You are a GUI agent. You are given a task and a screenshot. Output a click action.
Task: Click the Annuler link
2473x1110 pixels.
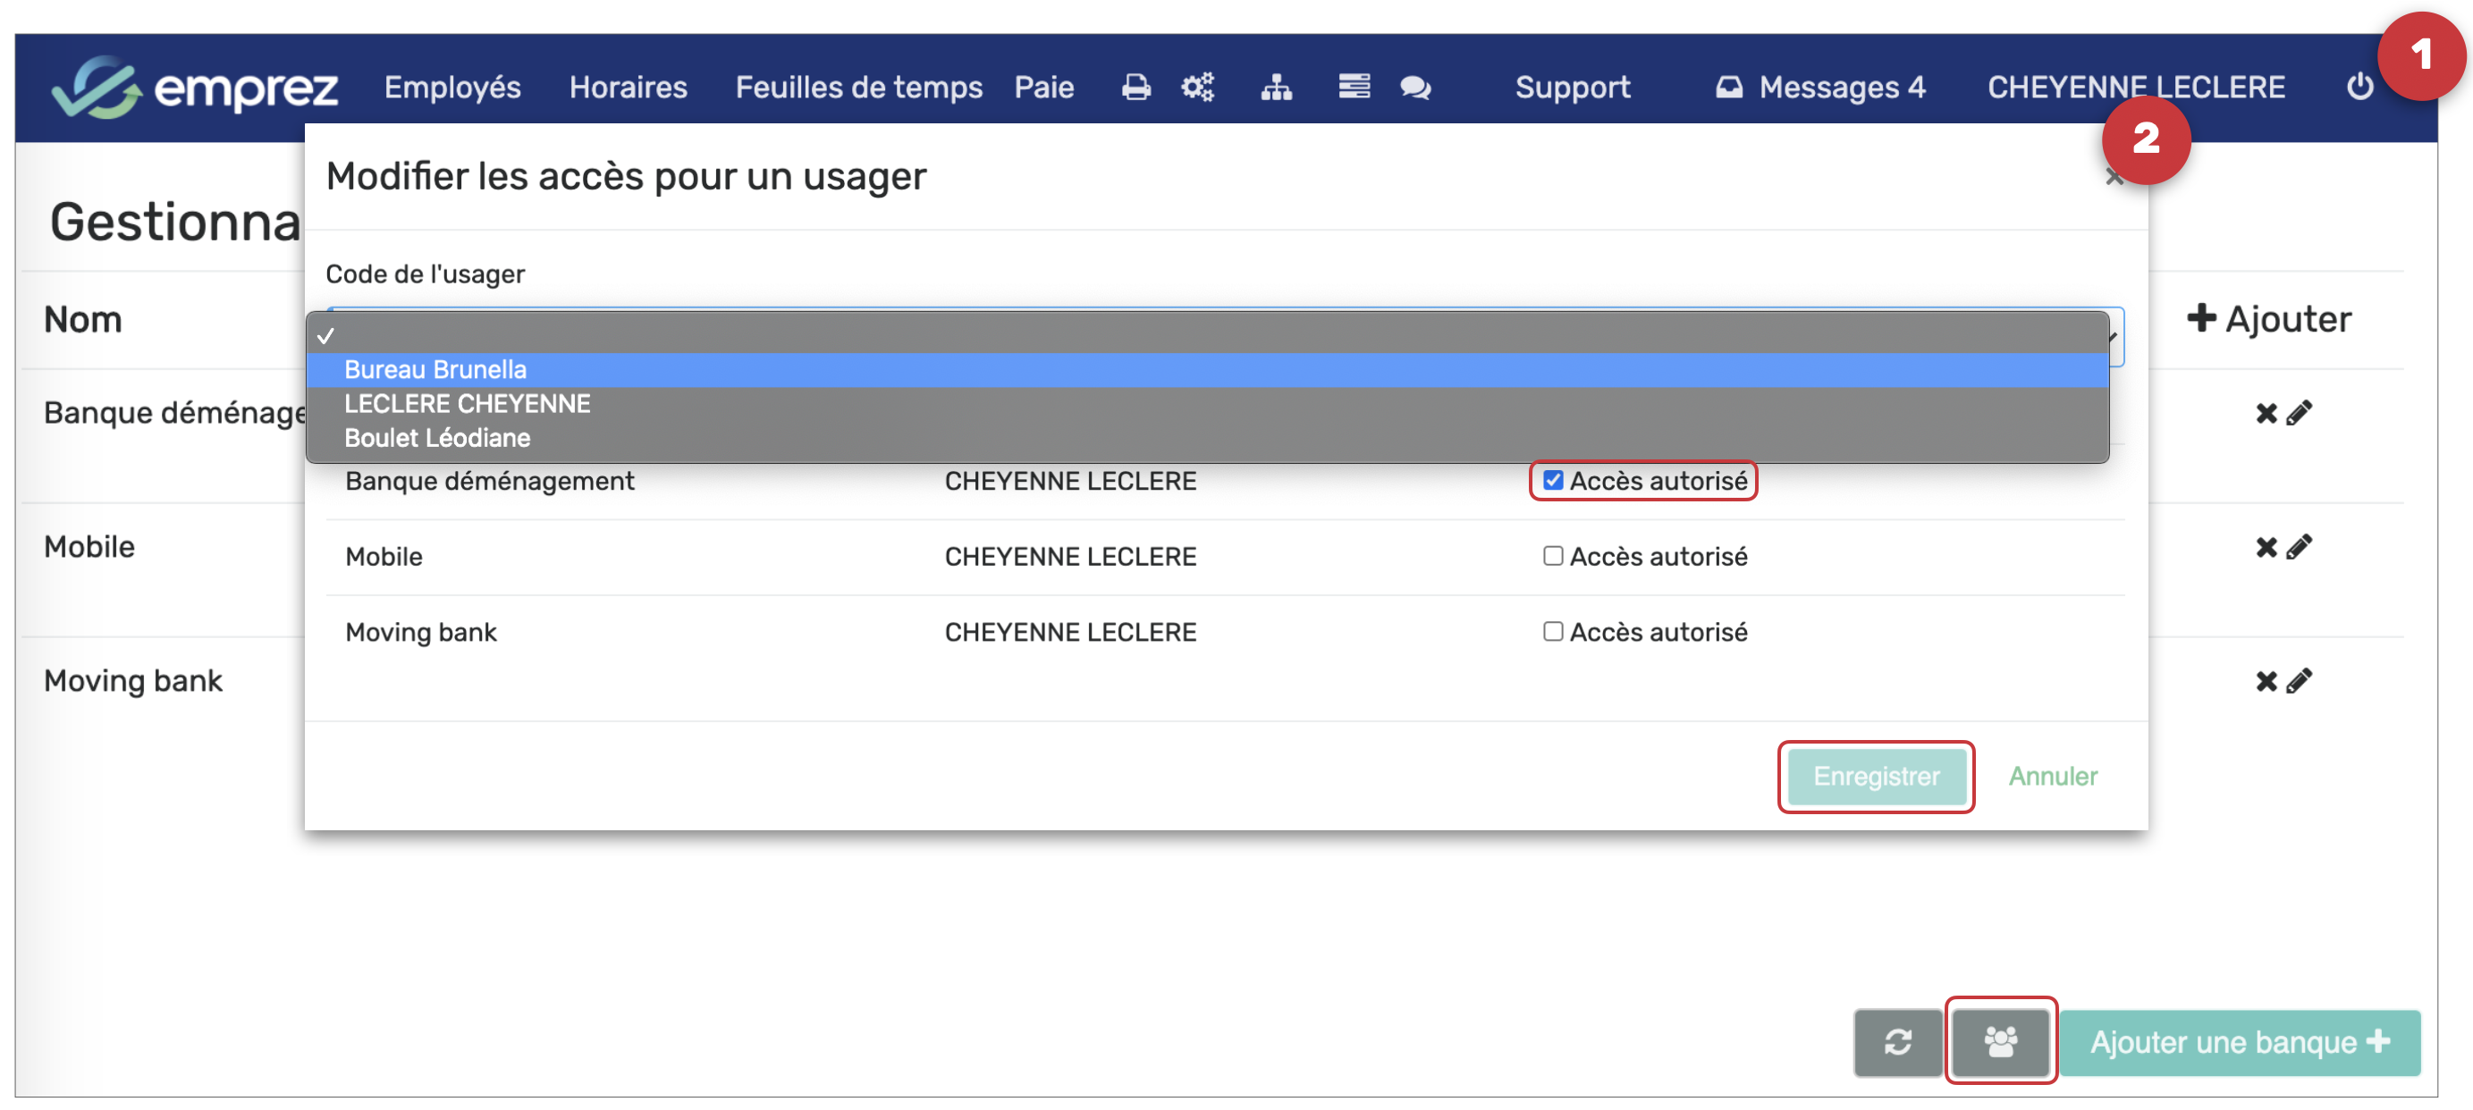coord(2053,776)
